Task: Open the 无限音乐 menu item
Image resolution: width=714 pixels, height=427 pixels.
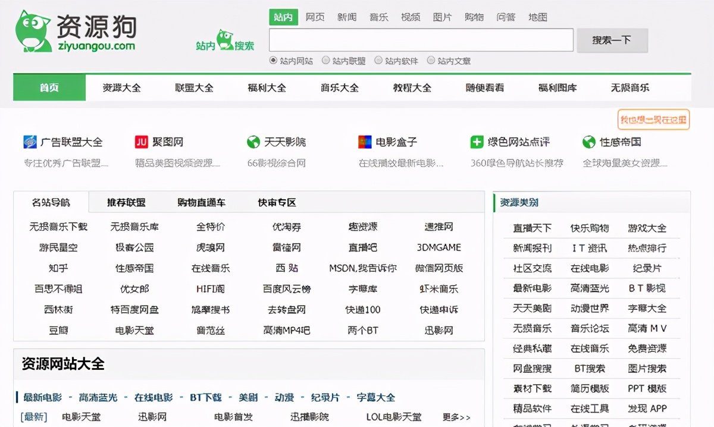Action: pyautogui.click(x=631, y=87)
